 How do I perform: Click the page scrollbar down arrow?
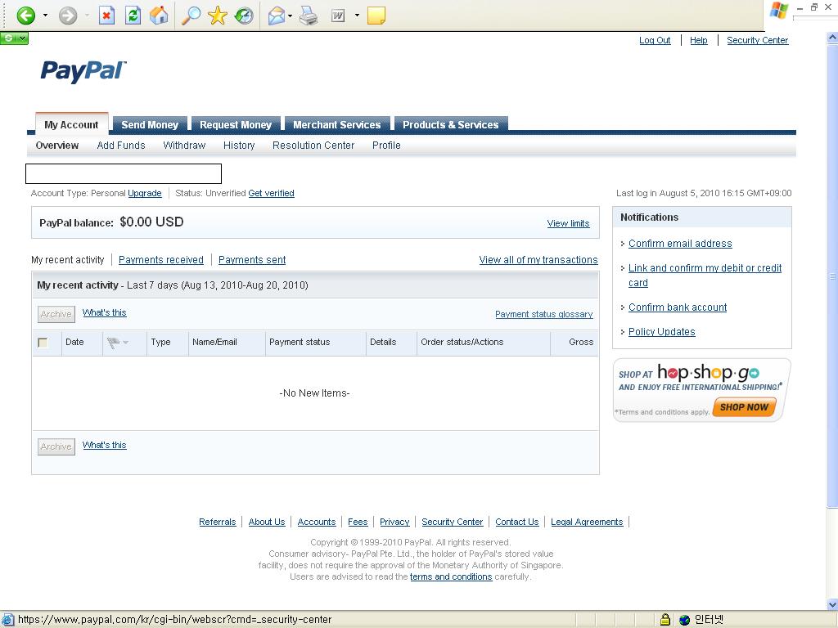click(832, 604)
